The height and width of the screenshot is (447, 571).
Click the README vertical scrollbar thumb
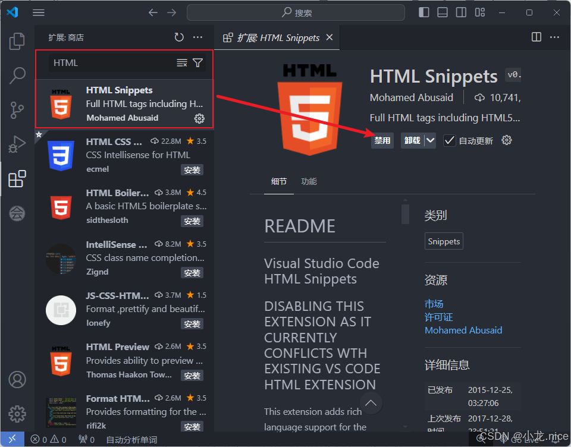[405, 214]
